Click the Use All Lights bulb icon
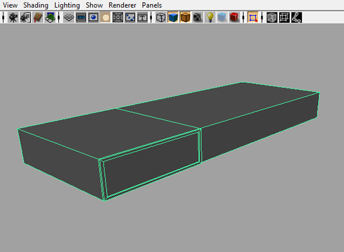344x252 pixels. [210, 17]
